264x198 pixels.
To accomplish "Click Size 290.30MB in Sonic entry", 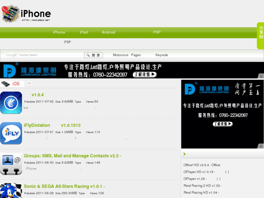I will coord(66,193).
